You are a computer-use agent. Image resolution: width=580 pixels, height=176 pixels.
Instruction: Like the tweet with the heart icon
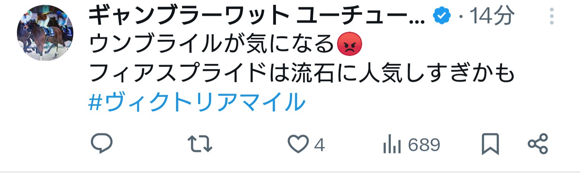[x=298, y=145]
